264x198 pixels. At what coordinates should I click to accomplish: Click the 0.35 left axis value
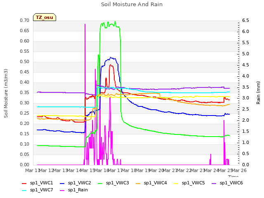point(25,92)
